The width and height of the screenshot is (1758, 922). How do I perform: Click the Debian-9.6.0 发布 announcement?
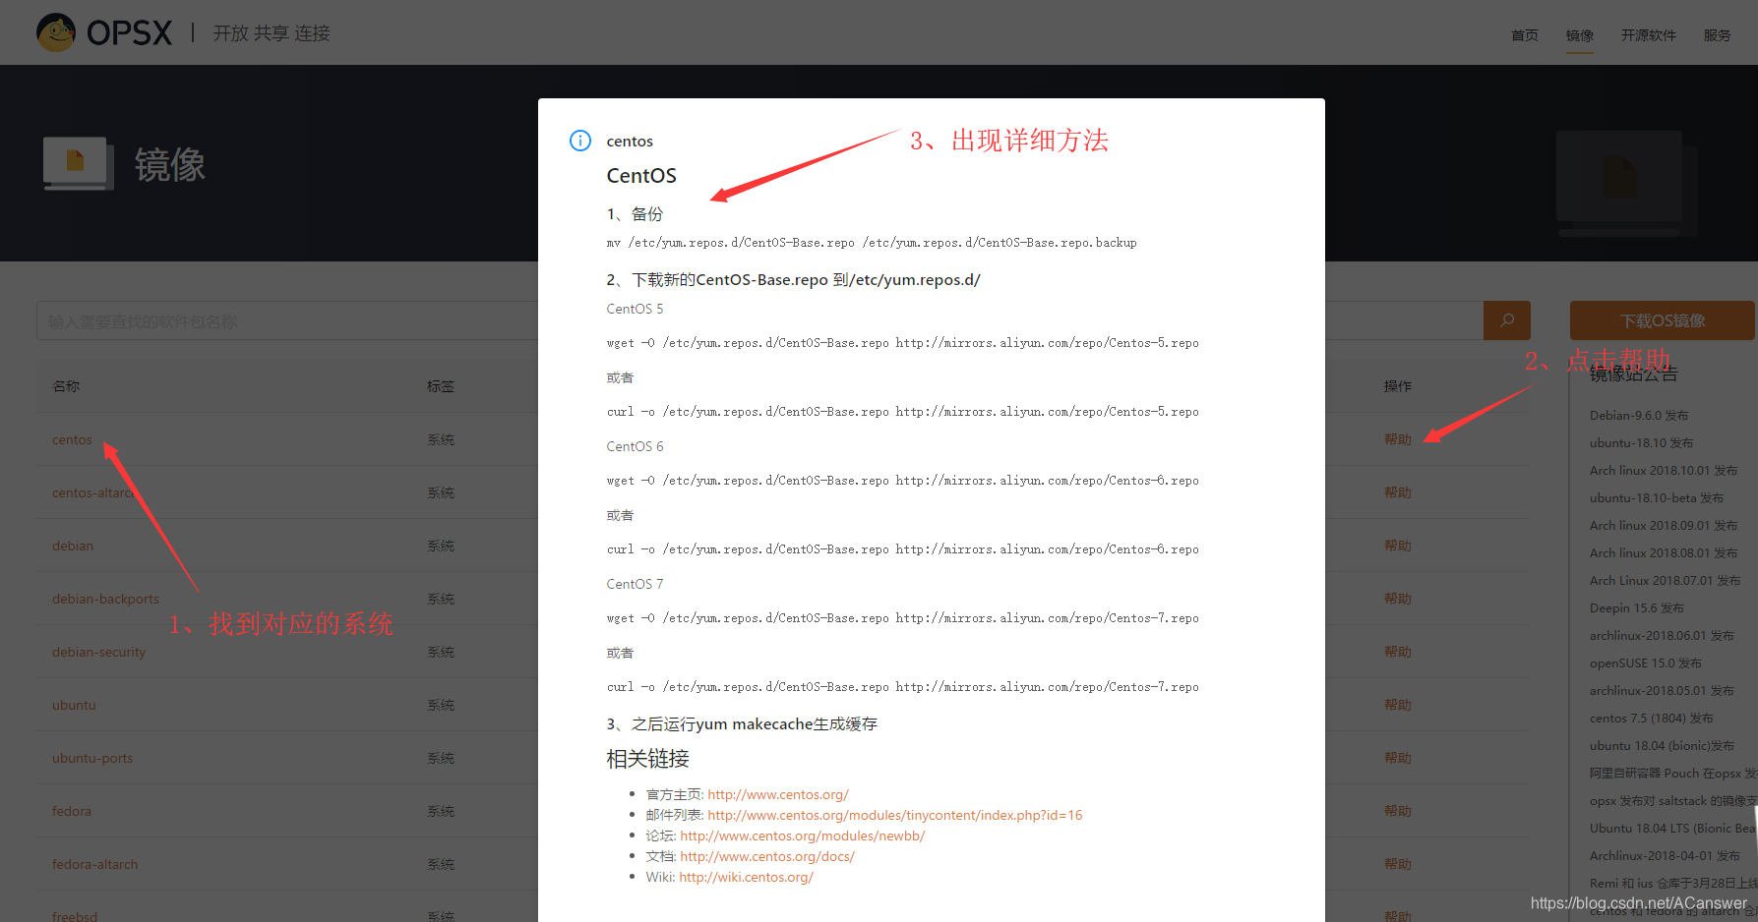pyautogui.click(x=1639, y=415)
